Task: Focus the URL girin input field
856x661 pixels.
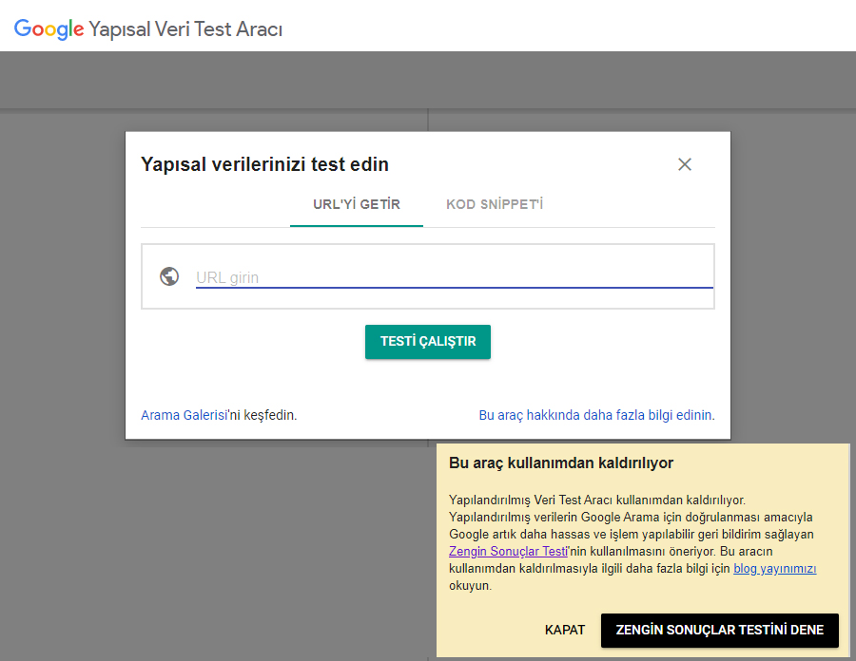Action: tap(455, 277)
